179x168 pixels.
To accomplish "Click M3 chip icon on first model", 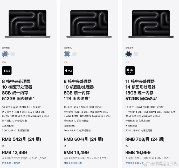I will pyautogui.click(x=7, y=71).
